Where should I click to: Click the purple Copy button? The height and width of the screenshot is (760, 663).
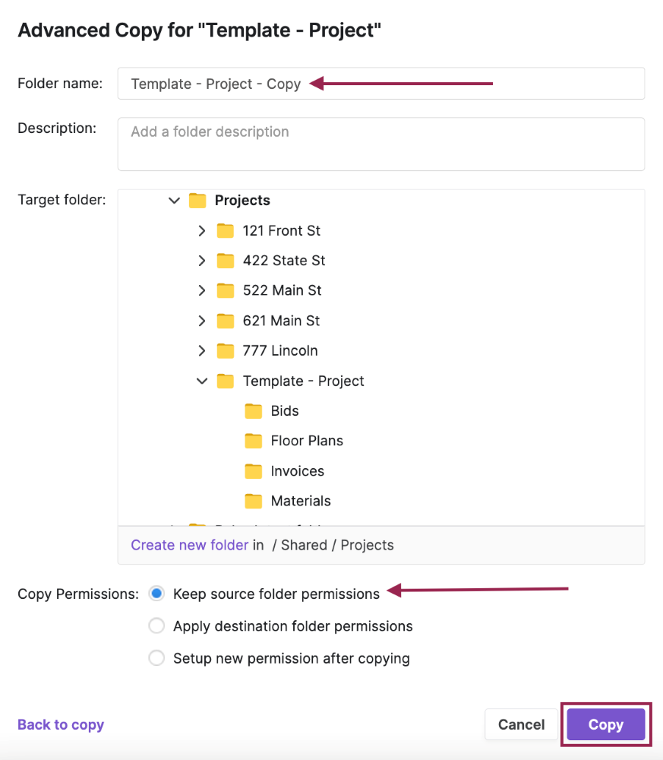click(606, 724)
